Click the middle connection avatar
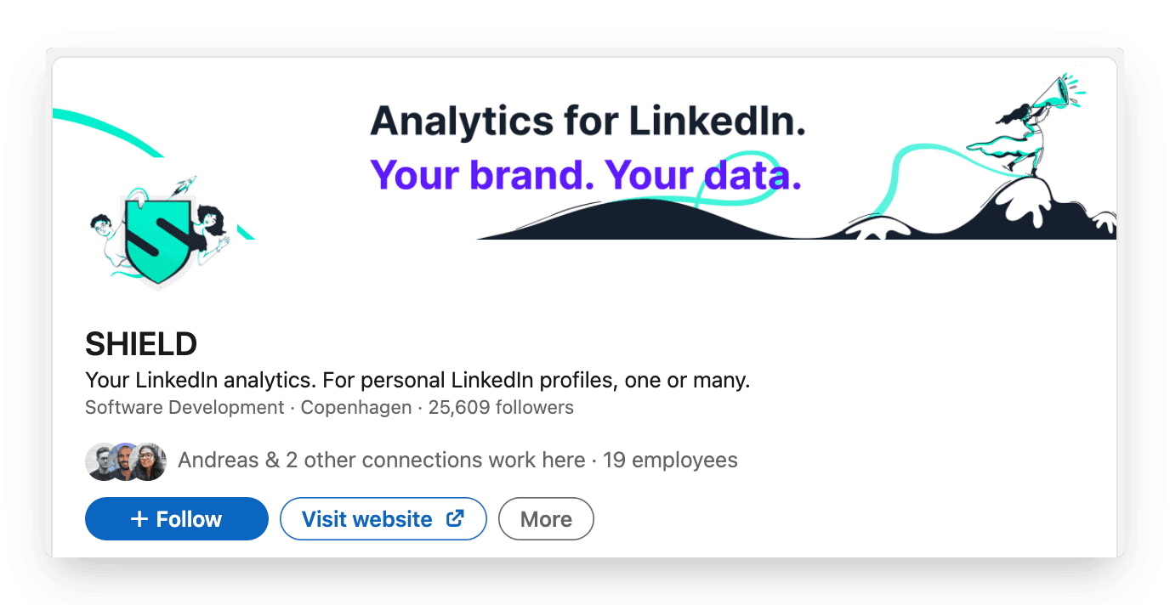The image size is (1170, 605). tap(126, 461)
